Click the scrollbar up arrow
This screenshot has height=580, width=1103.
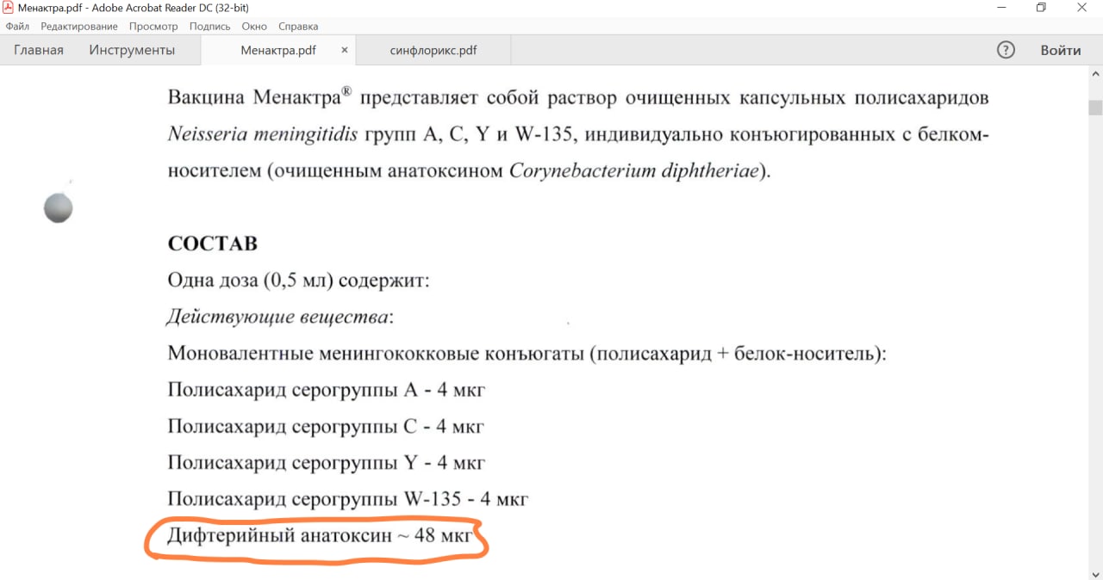point(1095,72)
